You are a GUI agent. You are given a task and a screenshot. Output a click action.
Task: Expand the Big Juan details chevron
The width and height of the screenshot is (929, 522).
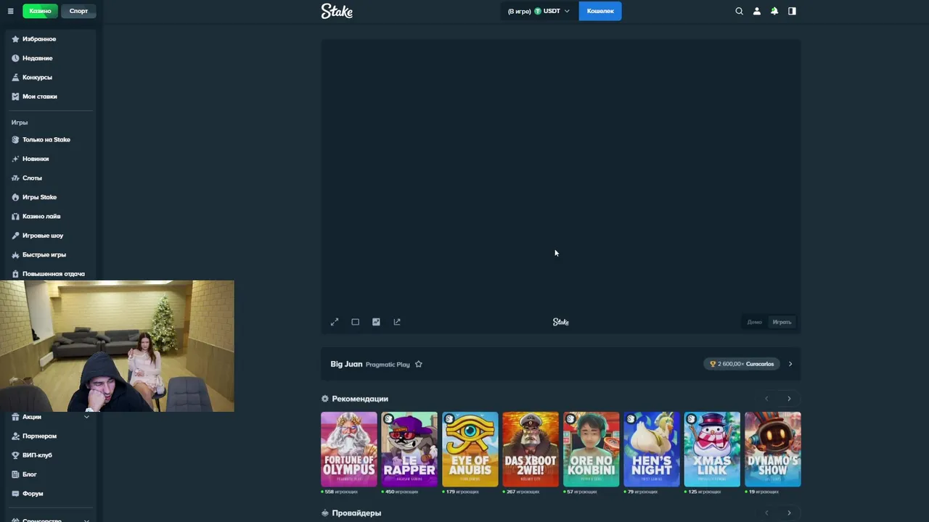point(790,364)
